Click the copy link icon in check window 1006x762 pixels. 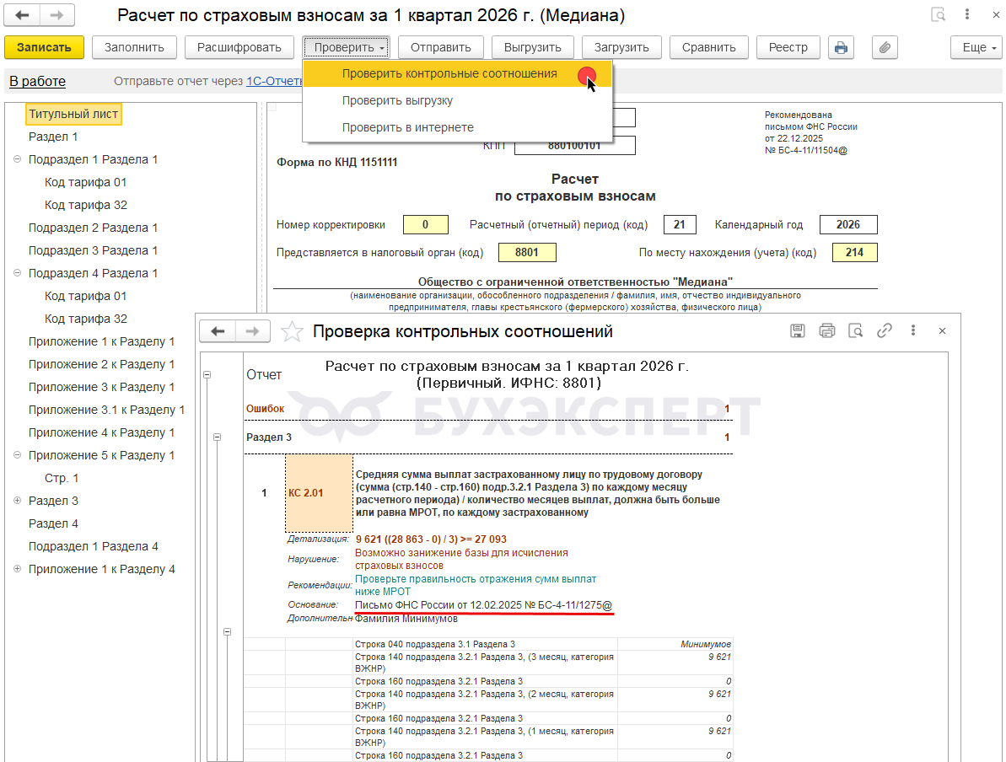pos(884,331)
